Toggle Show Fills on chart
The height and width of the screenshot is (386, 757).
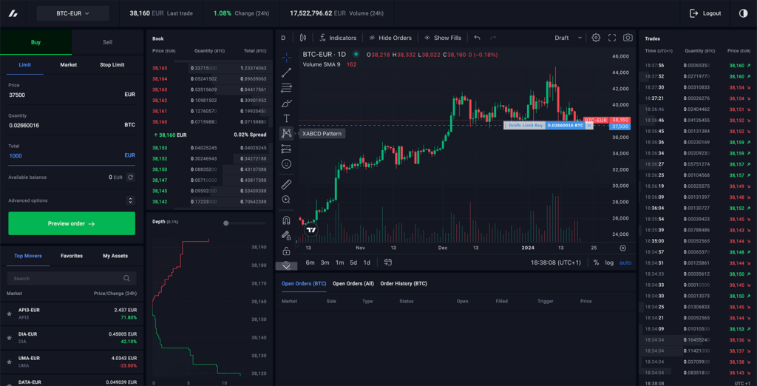(442, 38)
